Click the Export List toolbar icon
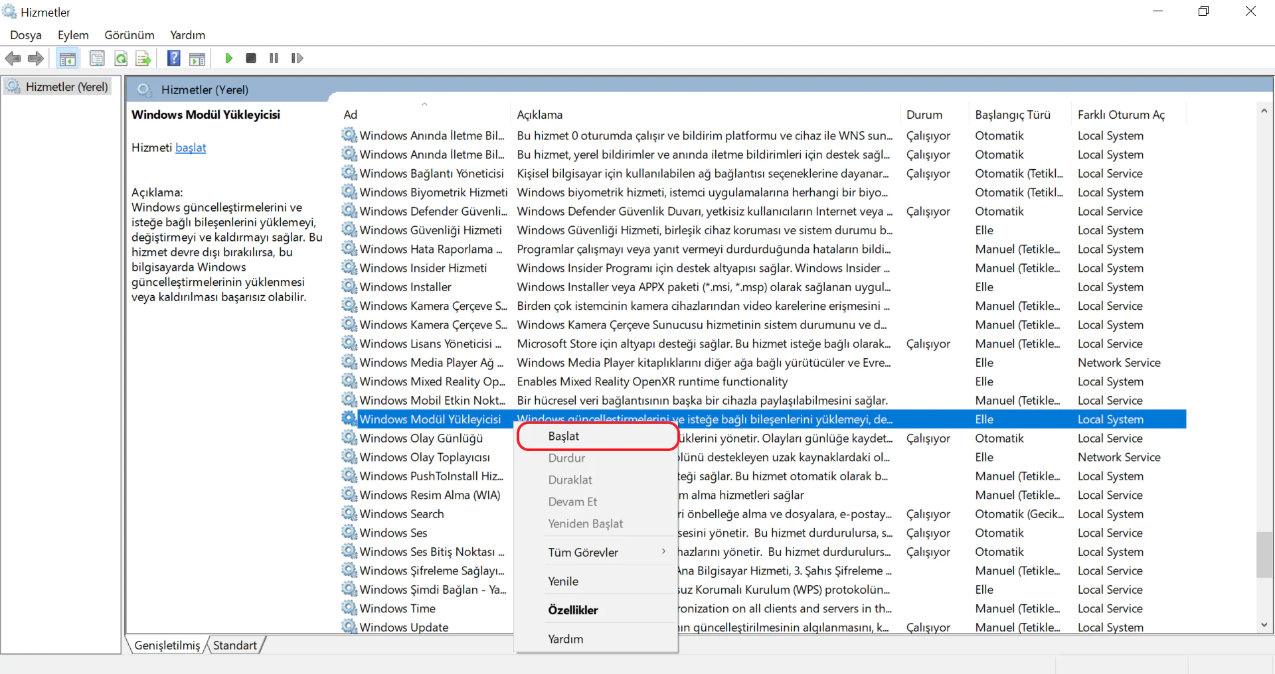The image size is (1275, 674). pos(143,58)
